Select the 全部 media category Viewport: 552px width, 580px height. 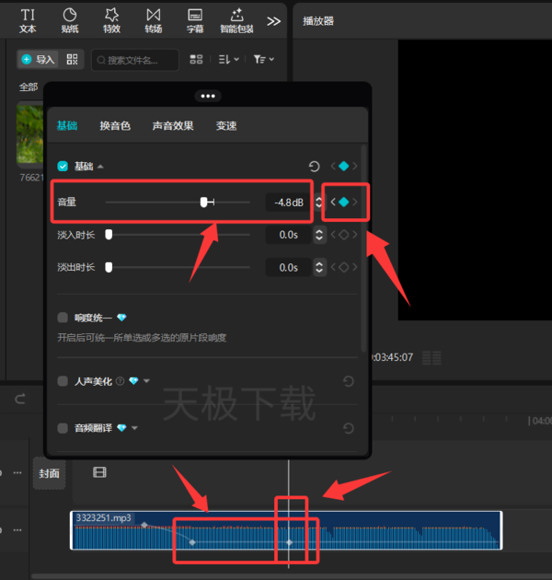[29, 87]
